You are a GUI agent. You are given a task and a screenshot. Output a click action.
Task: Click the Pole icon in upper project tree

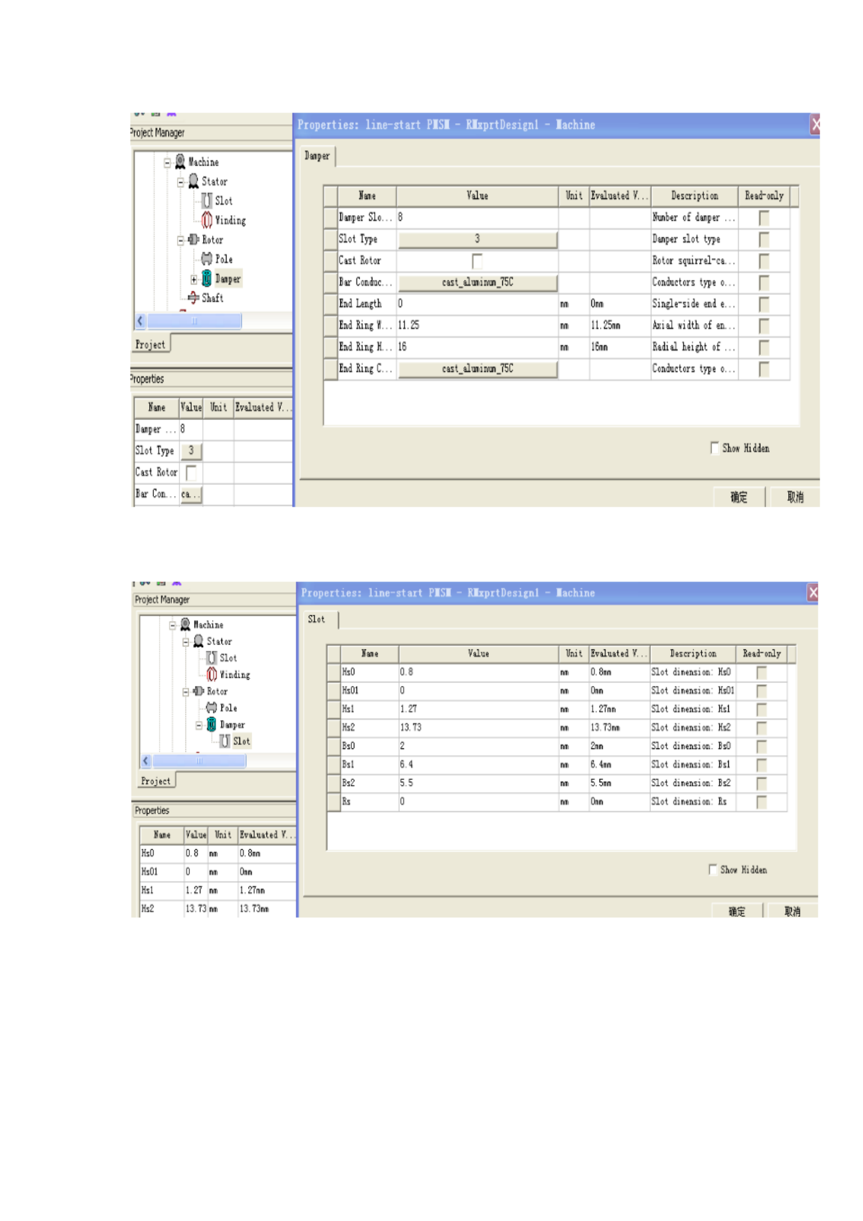click(x=207, y=259)
